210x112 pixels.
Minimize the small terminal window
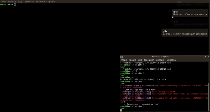(203, 57)
